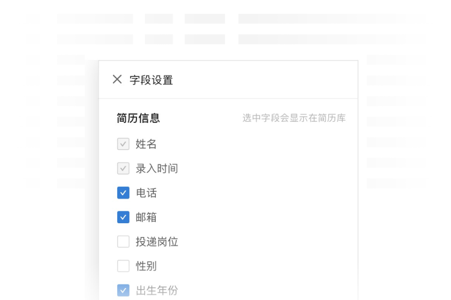Click the 录入时间 field label

(x=157, y=169)
